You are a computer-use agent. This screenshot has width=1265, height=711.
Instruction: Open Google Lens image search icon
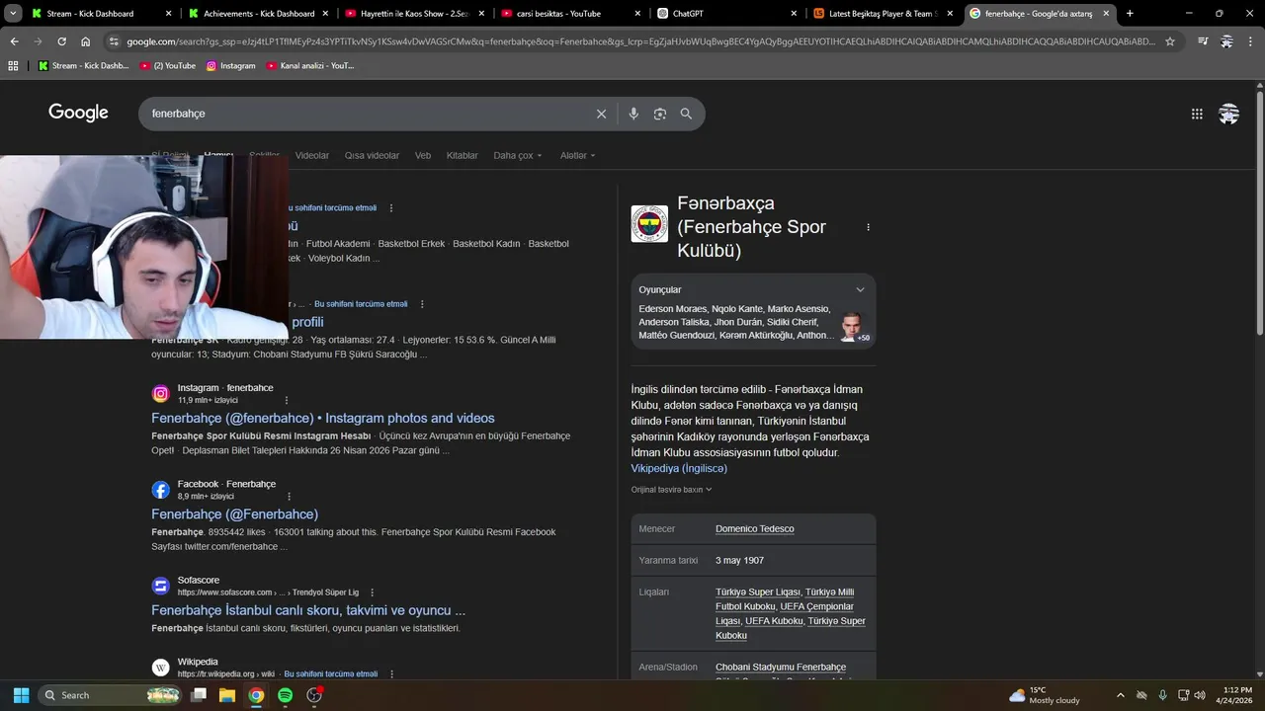[x=660, y=114]
